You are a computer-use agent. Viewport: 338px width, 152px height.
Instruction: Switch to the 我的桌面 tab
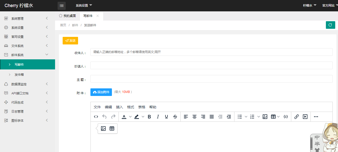coord(67,16)
